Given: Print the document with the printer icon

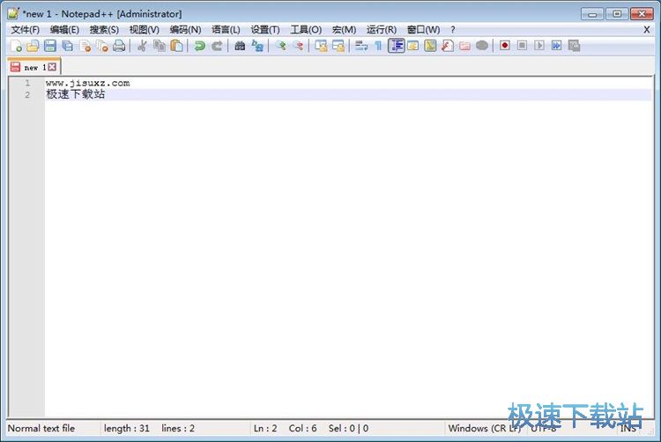Looking at the screenshot, I should [119, 46].
